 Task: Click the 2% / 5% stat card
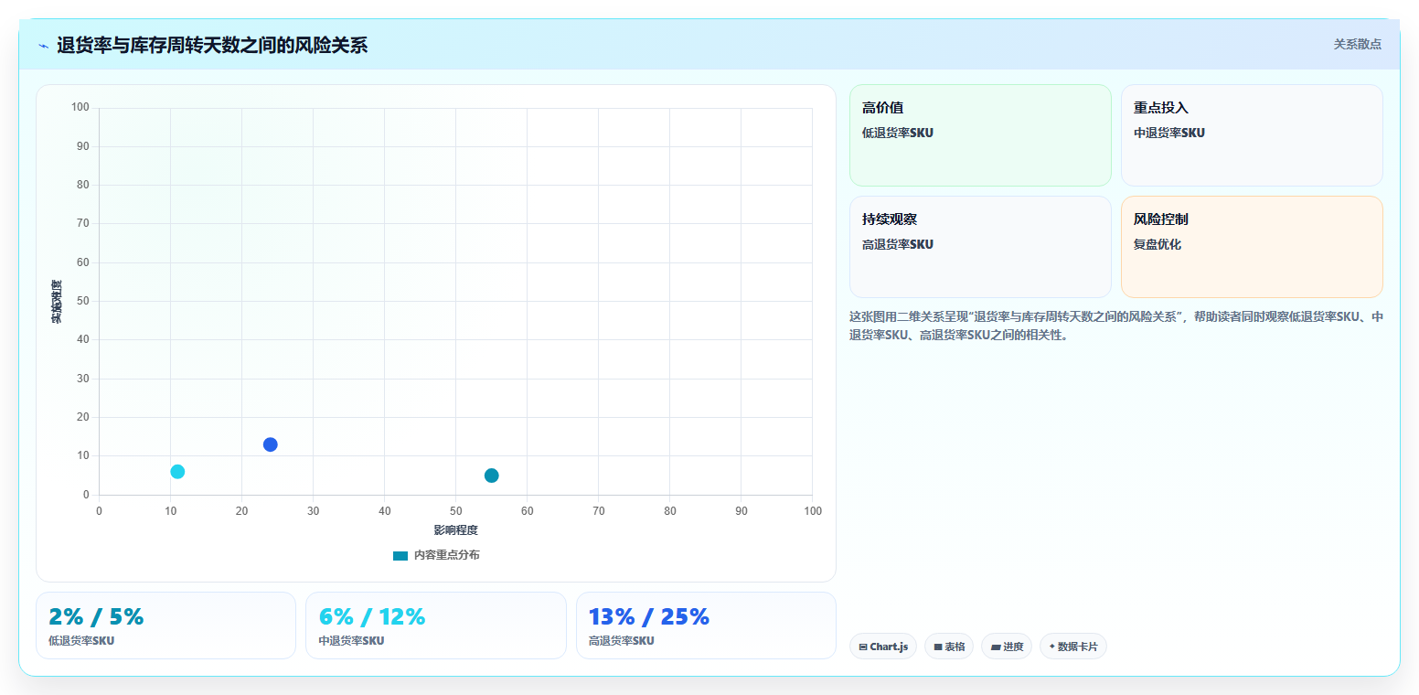click(165, 625)
